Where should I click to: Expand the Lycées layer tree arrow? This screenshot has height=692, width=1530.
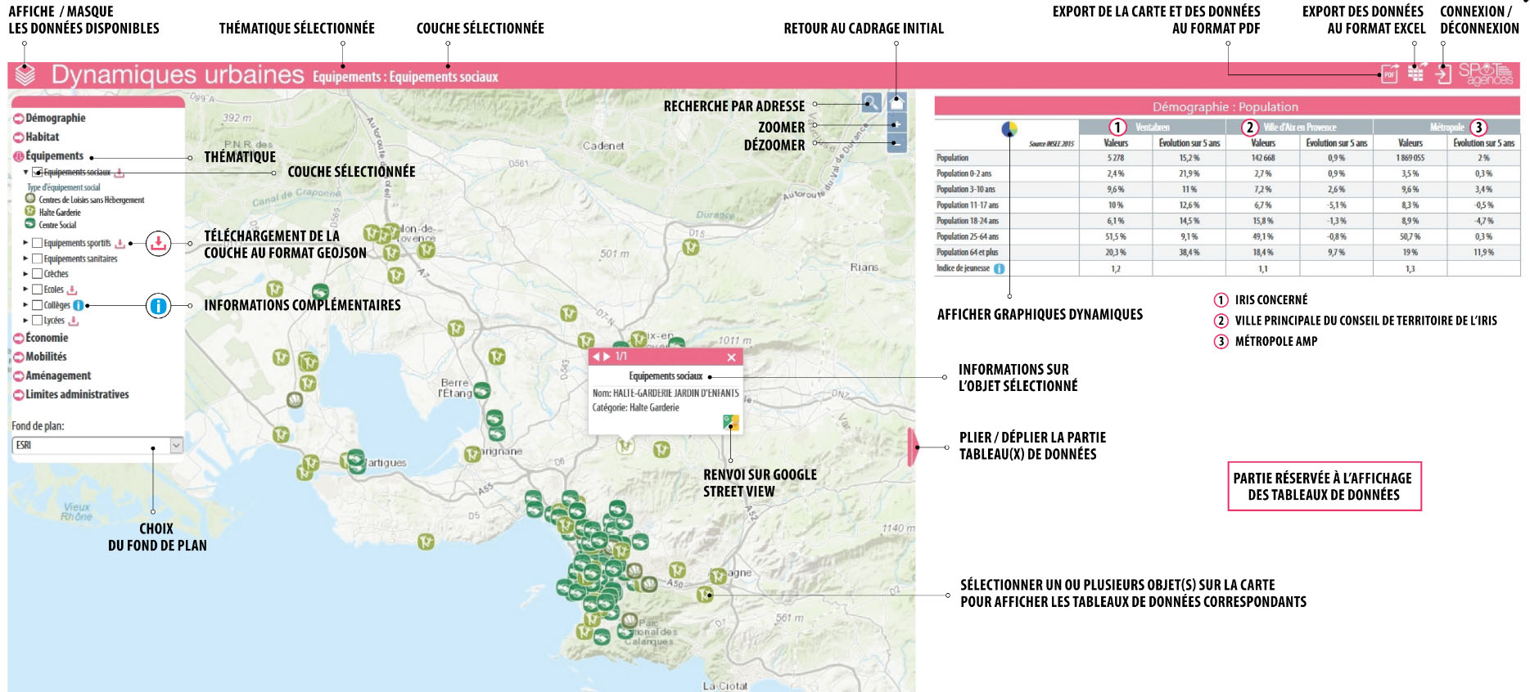[25, 321]
